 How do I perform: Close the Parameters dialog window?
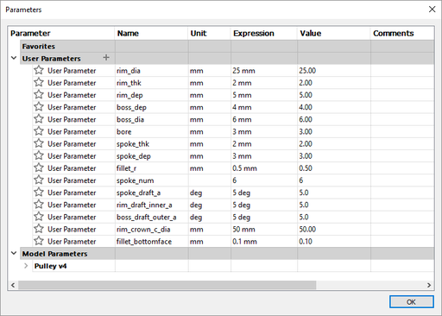(432, 9)
